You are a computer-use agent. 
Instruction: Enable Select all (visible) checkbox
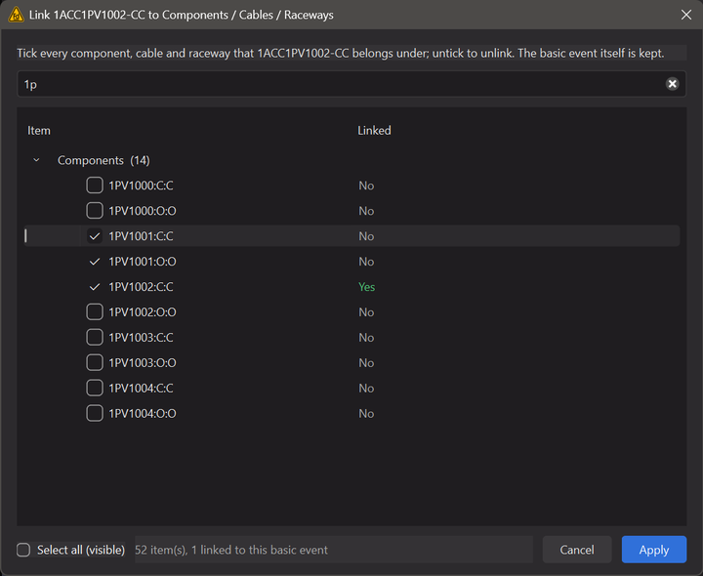click(23, 550)
